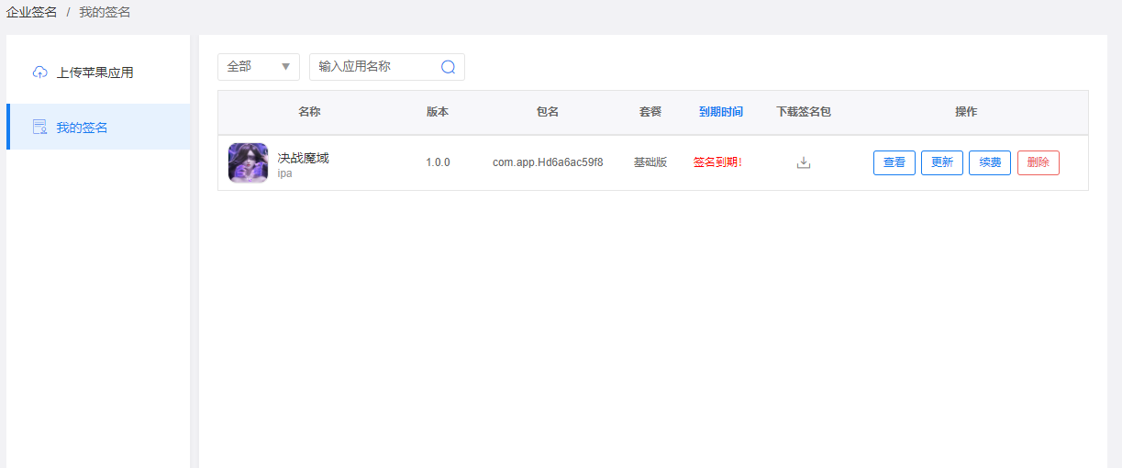Download the signed package for 决战魔域
Image resolution: width=1122 pixels, height=468 pixels.
click(804, 162)
